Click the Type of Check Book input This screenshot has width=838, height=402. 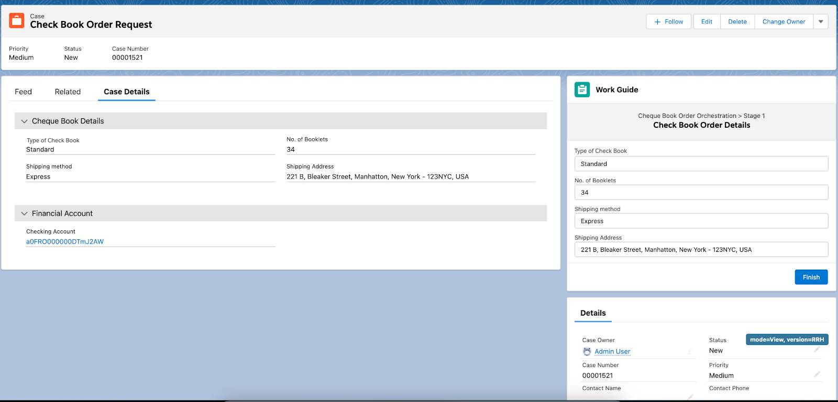click(701, 164)
